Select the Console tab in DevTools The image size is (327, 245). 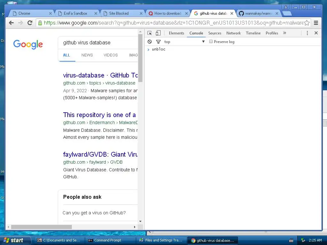[196, 33]
